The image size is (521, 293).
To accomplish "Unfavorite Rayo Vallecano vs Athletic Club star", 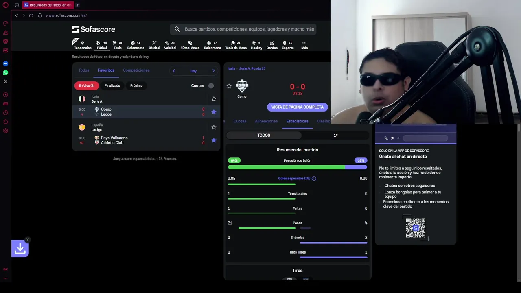I will 214,140.
